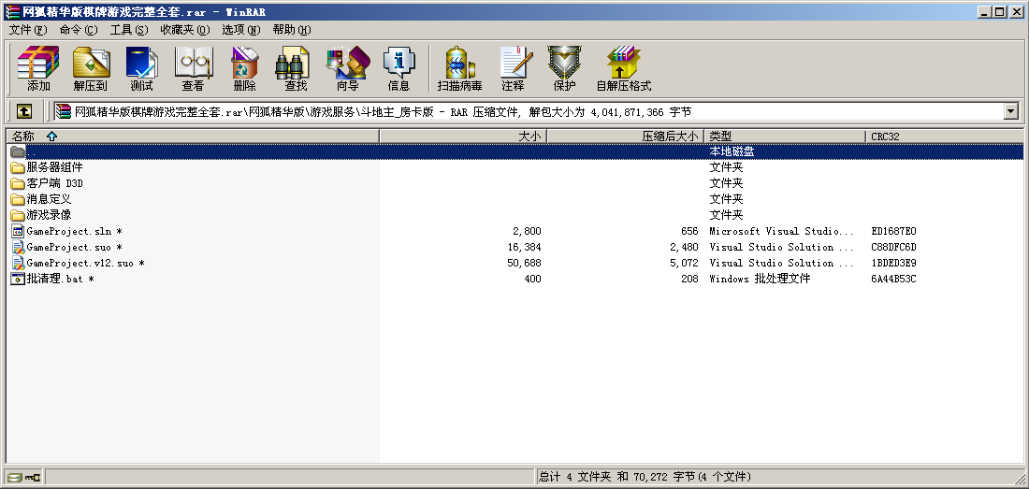
Task: Run 测试 (Test) archive tool
Action: (x=141, y=69)
